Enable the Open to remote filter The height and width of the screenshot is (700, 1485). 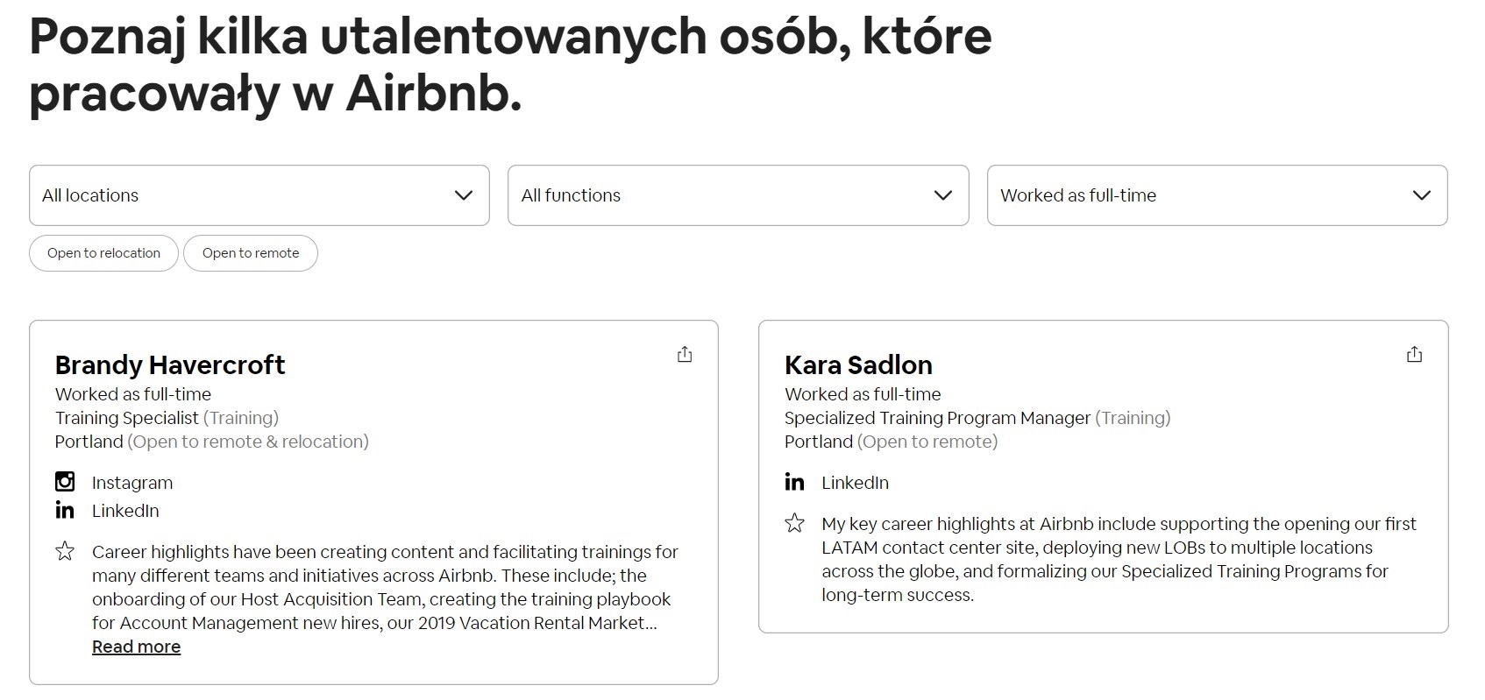click(251, 253)
